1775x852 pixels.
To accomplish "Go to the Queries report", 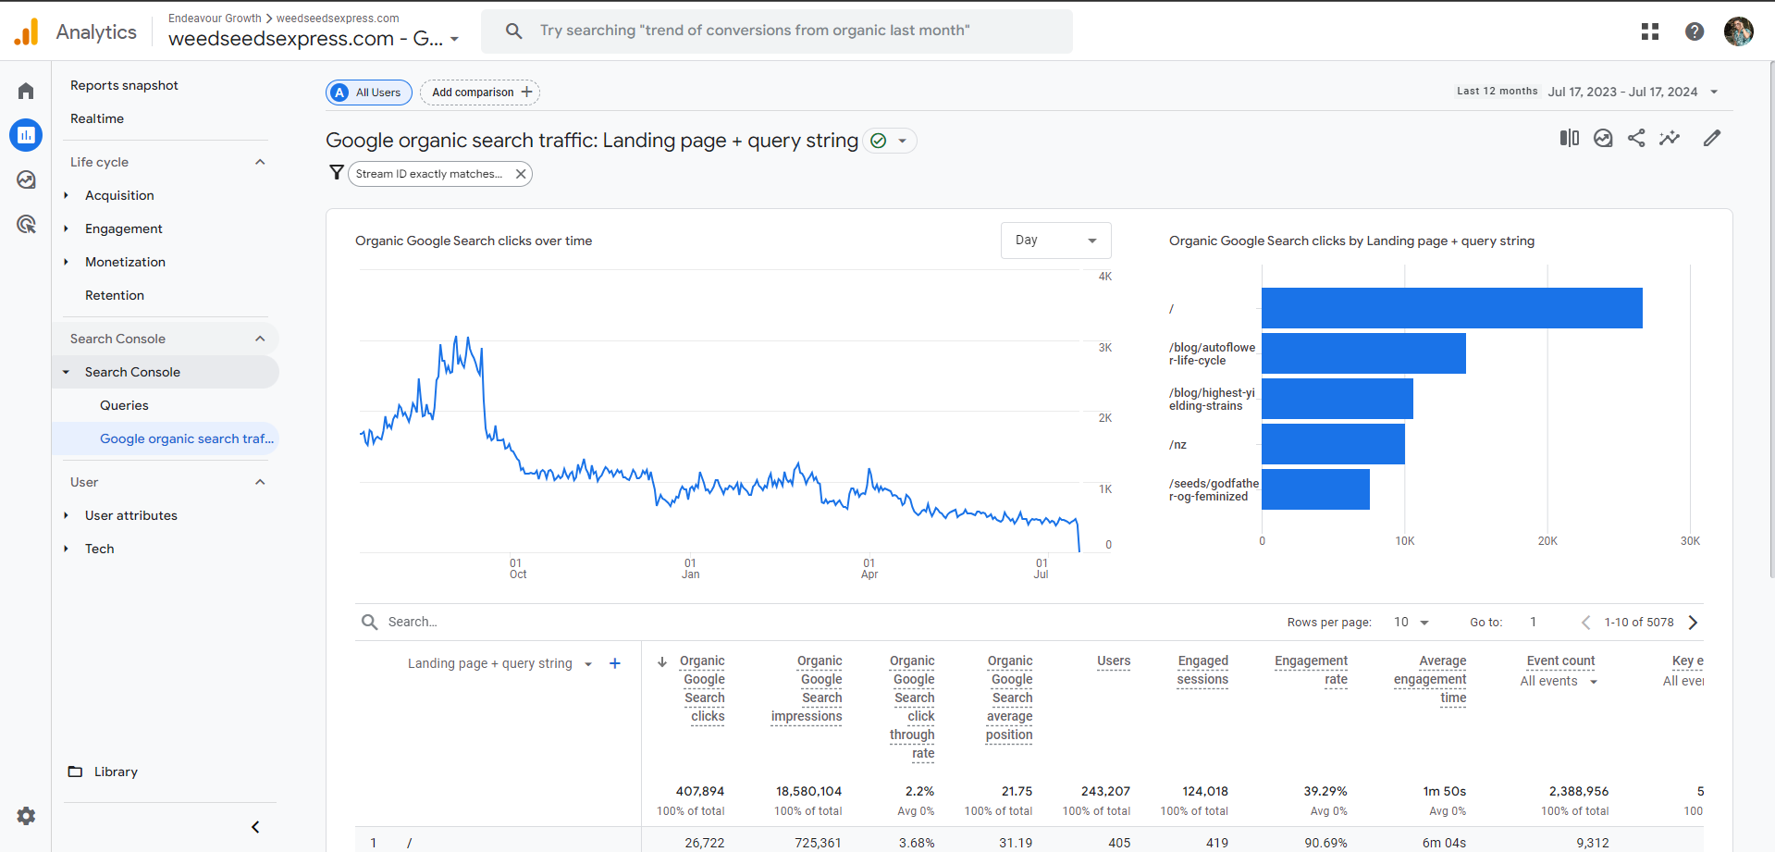I will 124,405.
